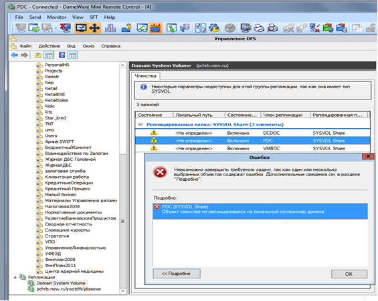
Task: Open the Send menu
Action: coord(35,17)
